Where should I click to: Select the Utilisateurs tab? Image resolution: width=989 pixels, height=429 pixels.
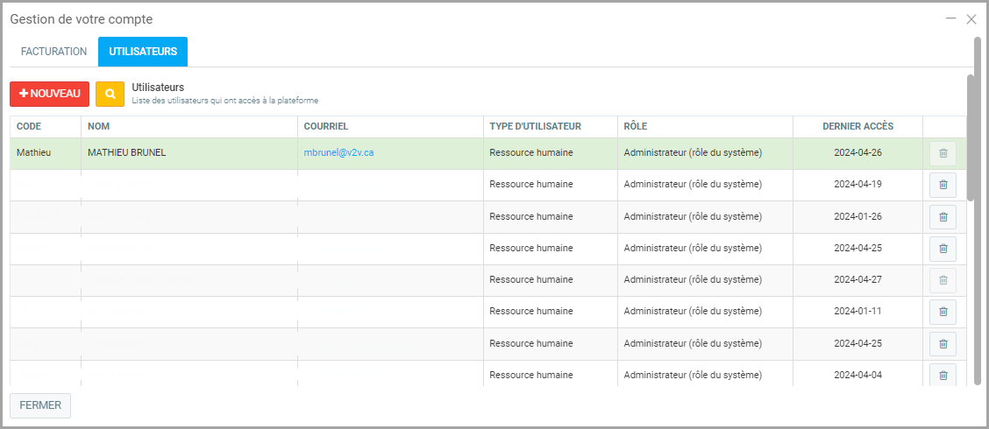click(142, 52)
